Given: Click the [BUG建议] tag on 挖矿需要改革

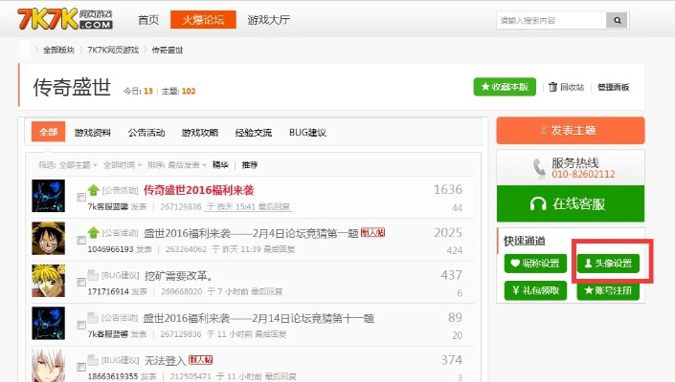Looking at the screenshot, I should 120,275.
